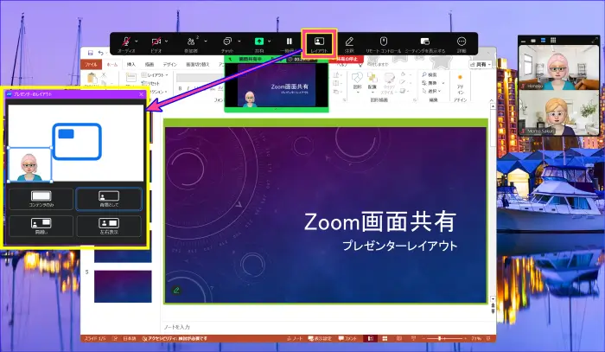Switch to slide sorter view icon
Viewport: 605px width, 352px height.
click(x=385, y=338)
